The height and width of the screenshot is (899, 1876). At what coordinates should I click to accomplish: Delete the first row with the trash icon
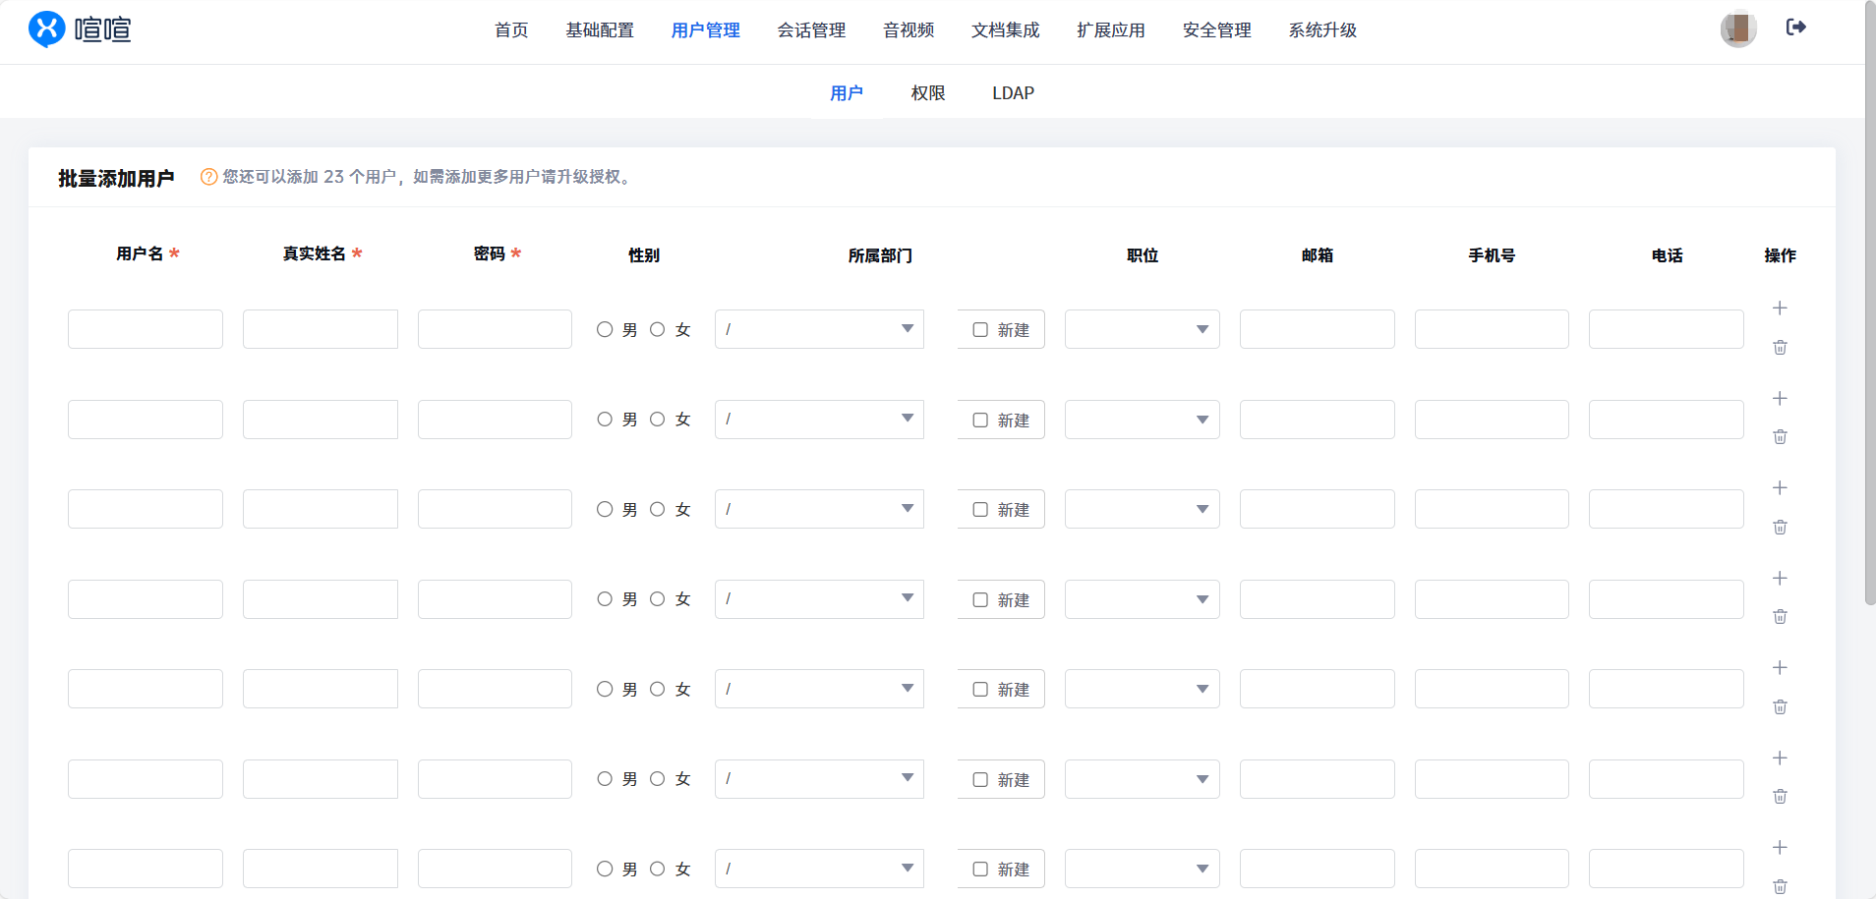coord(1780,348)
